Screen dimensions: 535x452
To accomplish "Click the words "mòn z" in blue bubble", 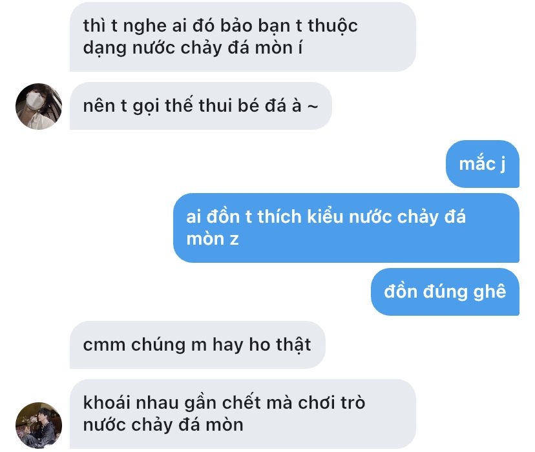I will 212,239.
